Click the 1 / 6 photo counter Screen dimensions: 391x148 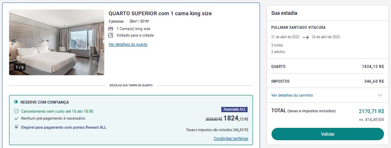coord(20,67)
